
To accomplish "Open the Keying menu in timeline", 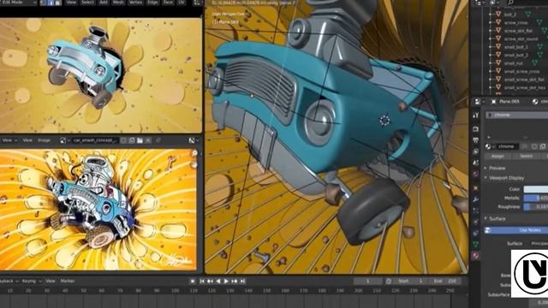I will point(29,281).
